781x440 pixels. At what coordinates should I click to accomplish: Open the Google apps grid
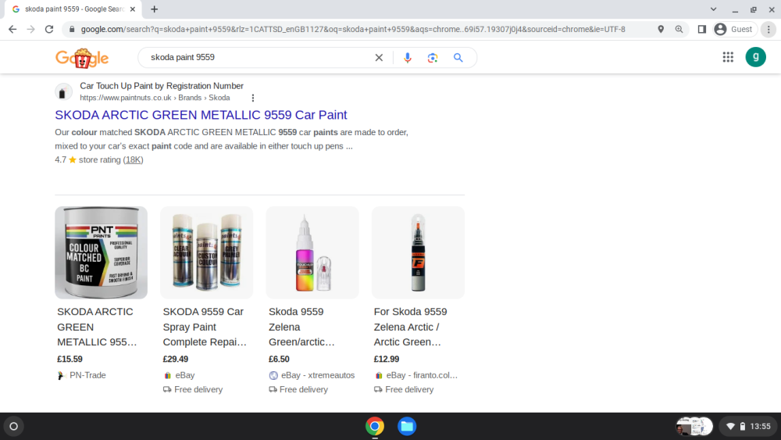coord(728,57)
